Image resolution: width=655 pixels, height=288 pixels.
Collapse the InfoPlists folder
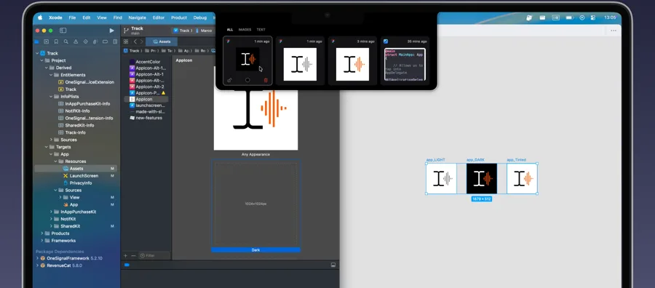[51, 97]
